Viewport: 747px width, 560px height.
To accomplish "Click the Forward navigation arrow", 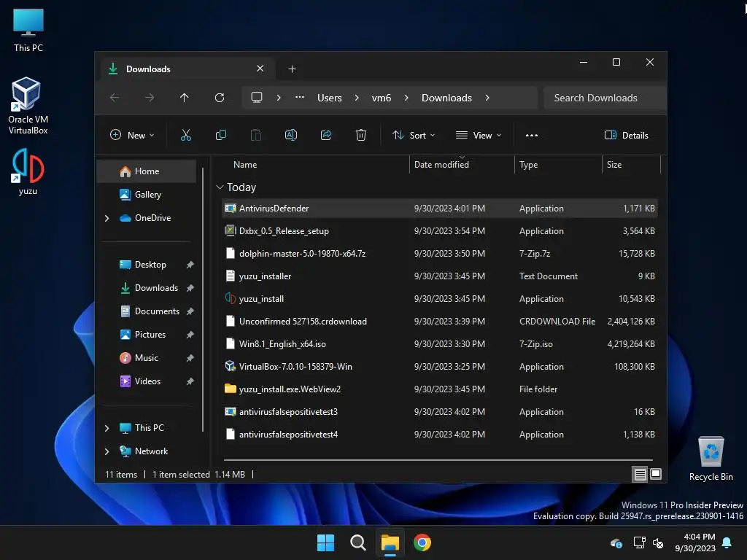I will tap(149, 98).
